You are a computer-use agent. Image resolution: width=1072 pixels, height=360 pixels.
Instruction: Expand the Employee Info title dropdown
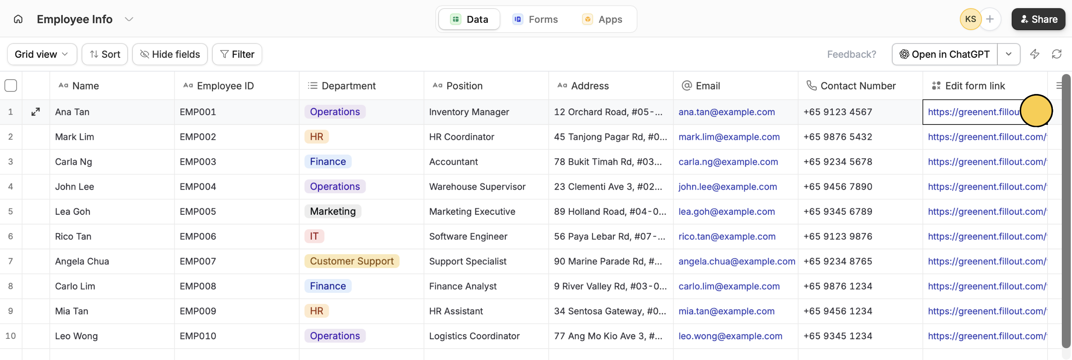(x=129, y=19)
